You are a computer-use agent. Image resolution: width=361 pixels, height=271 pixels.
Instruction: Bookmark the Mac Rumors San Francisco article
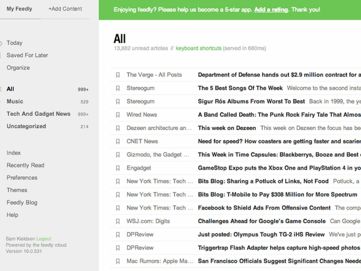tap(118, 261)
